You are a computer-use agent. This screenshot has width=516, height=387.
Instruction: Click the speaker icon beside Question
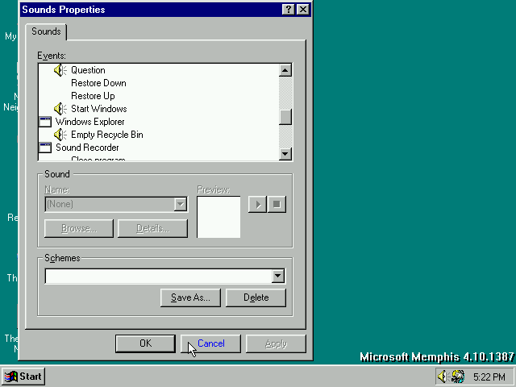pyautogui.click(x=60, y=70)
